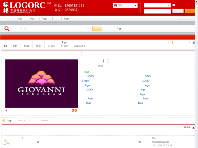
Task: Click the yellow search button
Action: pos(97,28)
